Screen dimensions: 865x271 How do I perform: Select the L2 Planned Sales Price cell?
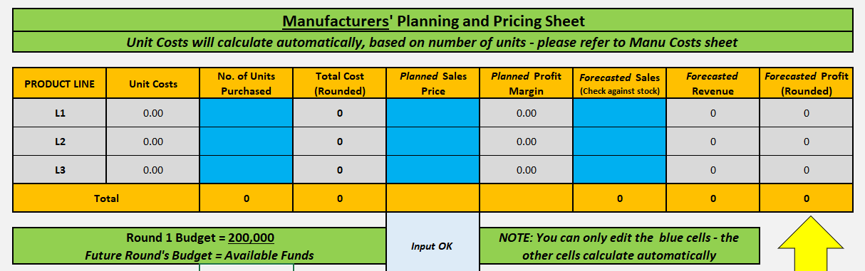pos(433,142)
